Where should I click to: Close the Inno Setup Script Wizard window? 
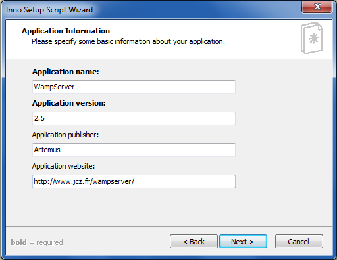[317, 7]
